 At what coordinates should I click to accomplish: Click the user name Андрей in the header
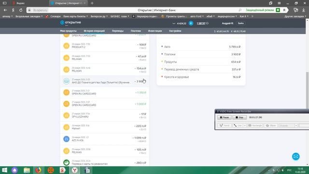227,23
